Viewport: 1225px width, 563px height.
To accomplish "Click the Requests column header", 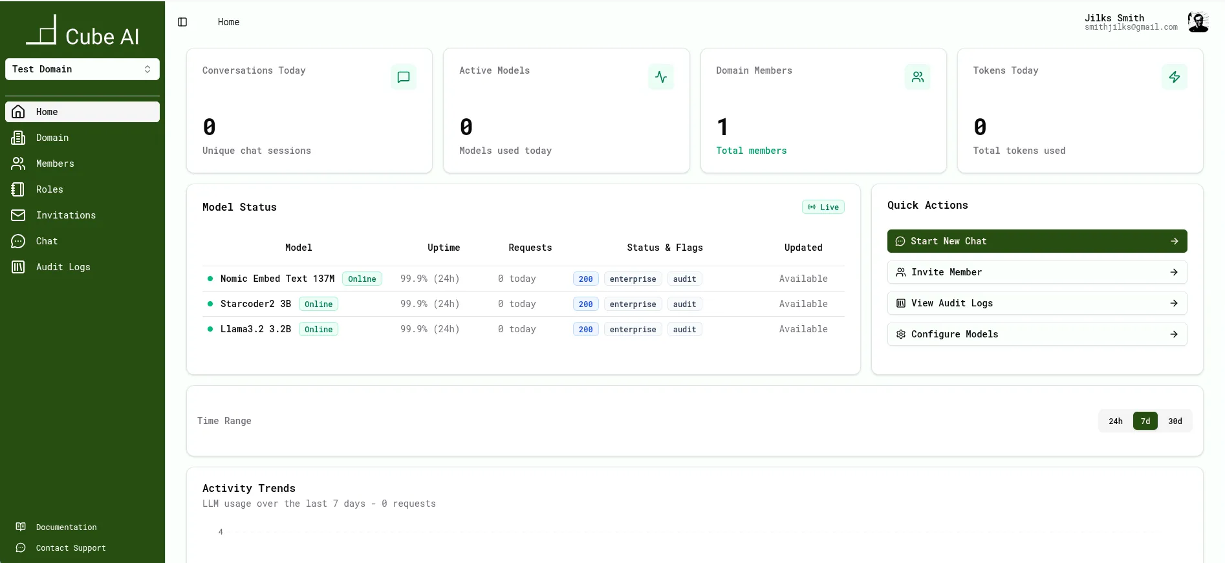I will (530, 248).
